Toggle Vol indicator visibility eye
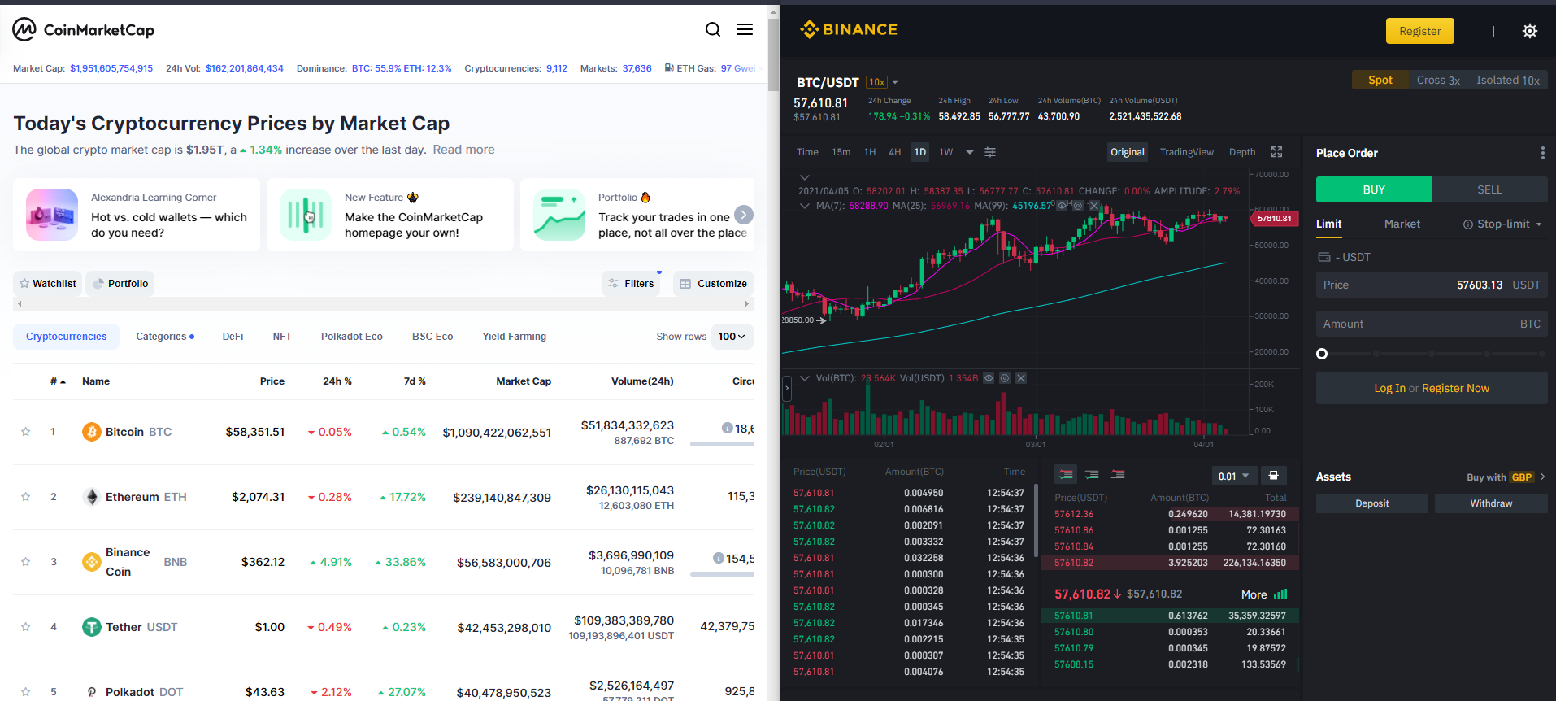 click(x=989, y=378)
